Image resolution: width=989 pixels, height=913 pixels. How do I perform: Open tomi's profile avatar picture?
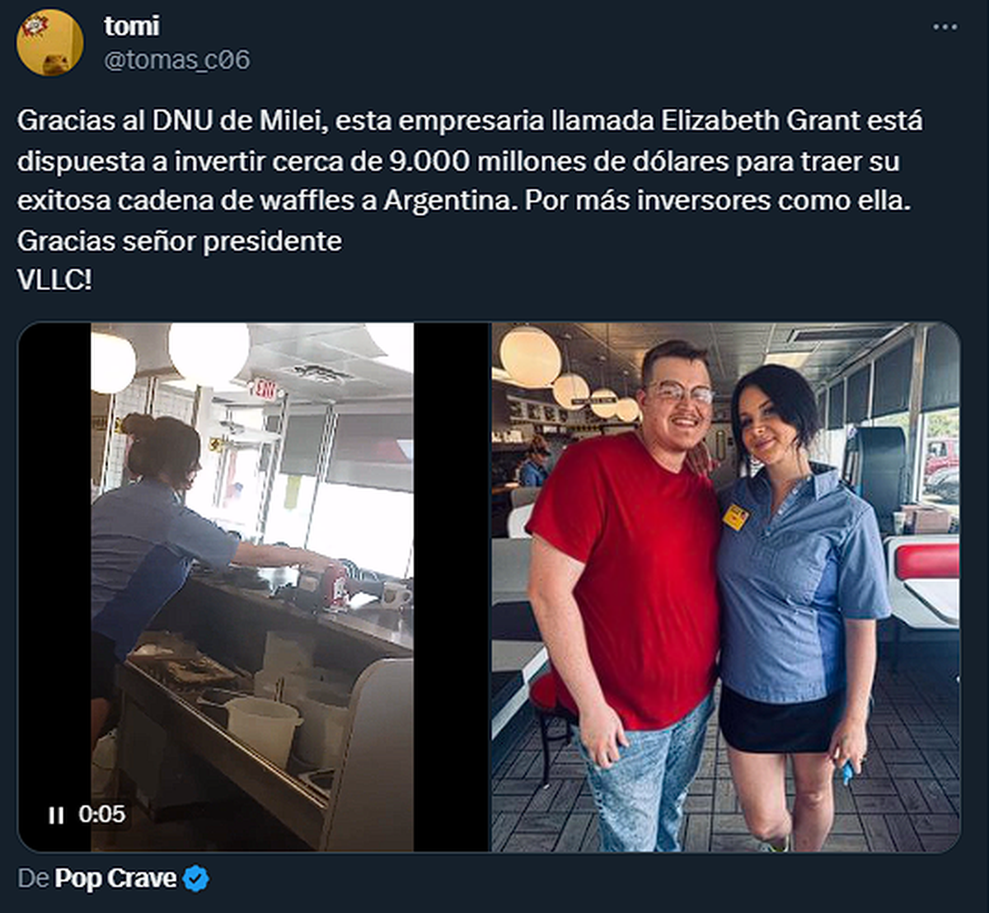(x=49, y=43)
